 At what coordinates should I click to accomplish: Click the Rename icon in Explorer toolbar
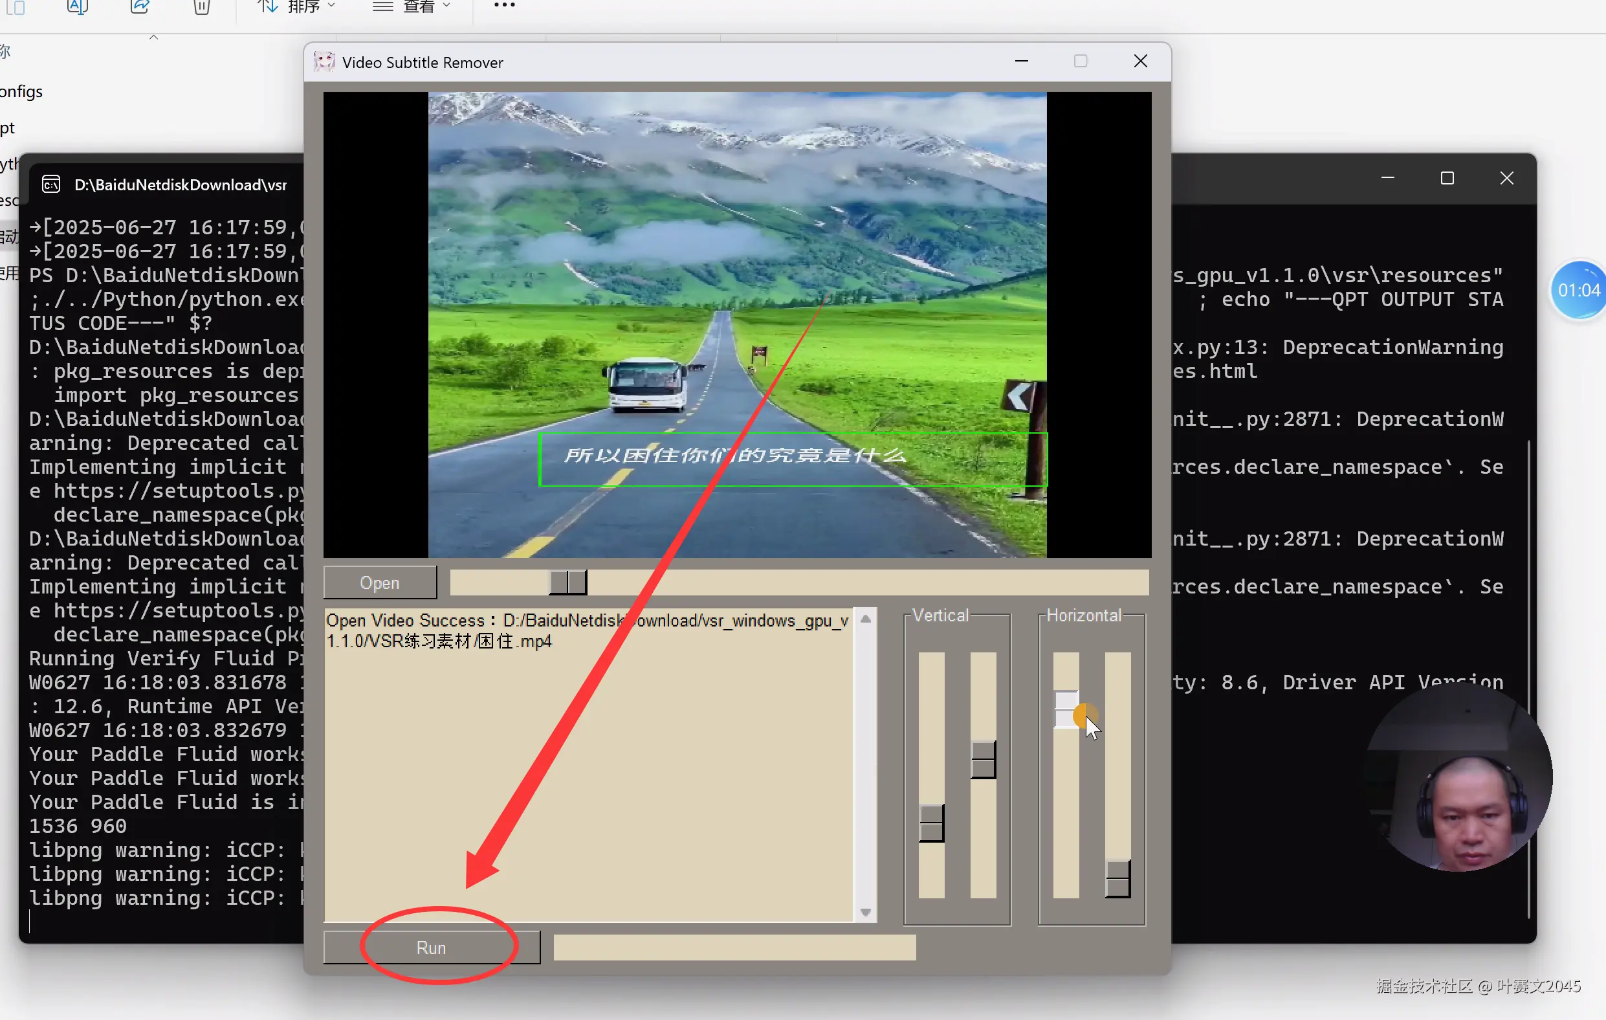point(78,6)
